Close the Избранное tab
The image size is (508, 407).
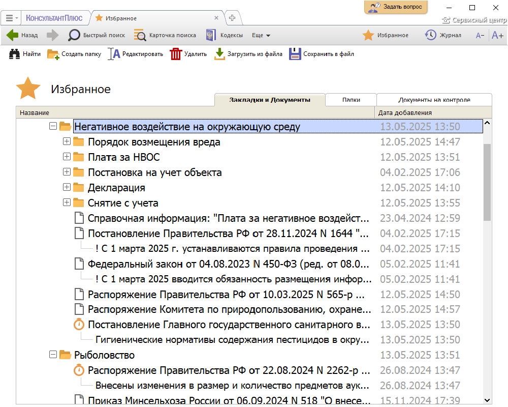[x=216, y=18]
